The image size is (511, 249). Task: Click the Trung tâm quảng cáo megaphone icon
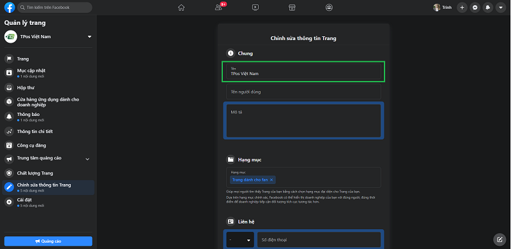[9, 159]
